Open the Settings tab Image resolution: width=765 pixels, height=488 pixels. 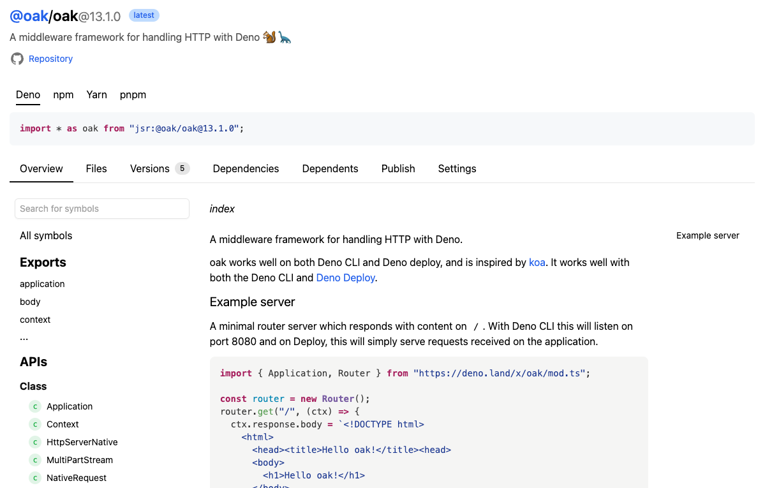(457, 168)
